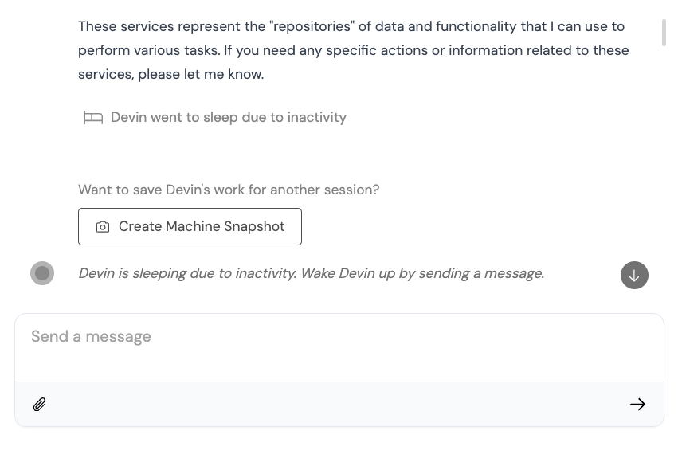Click the camera icon inside the snapshot button
This screenshot has height=454, width=678.
[x=103, y=226]
